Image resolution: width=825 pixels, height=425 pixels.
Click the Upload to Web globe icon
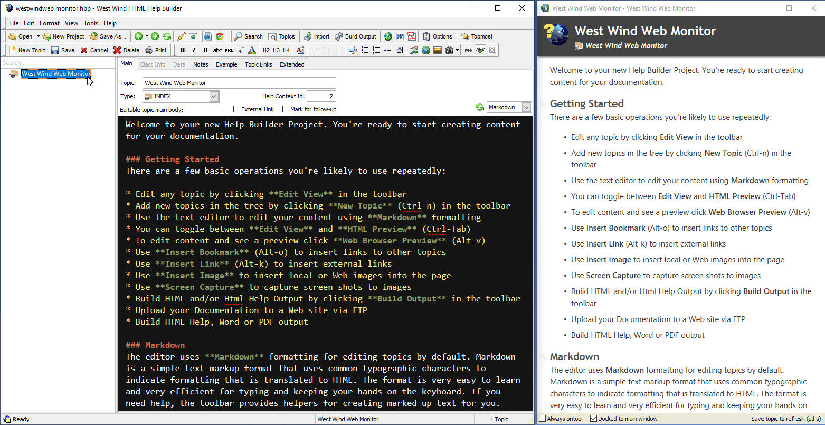click(x=388, y=36)
